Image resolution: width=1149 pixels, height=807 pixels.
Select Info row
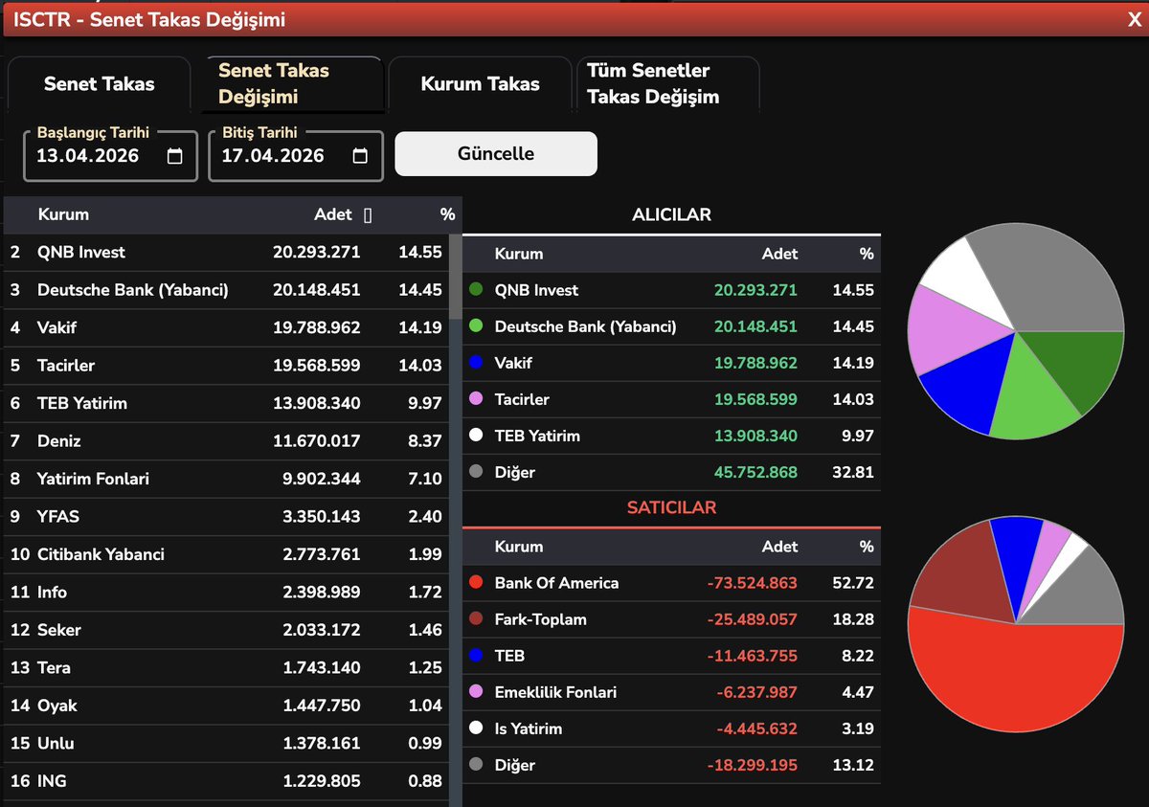pyautogui.click(x=226, y=593)
